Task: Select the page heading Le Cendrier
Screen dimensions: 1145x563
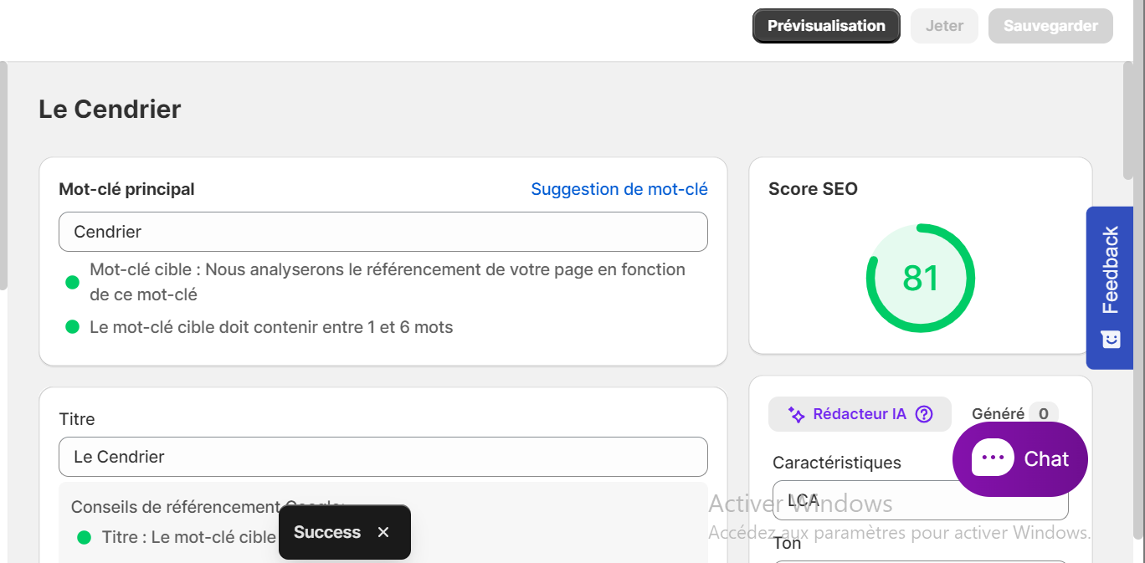Action: pyautogui.click(x=110, y=110)
